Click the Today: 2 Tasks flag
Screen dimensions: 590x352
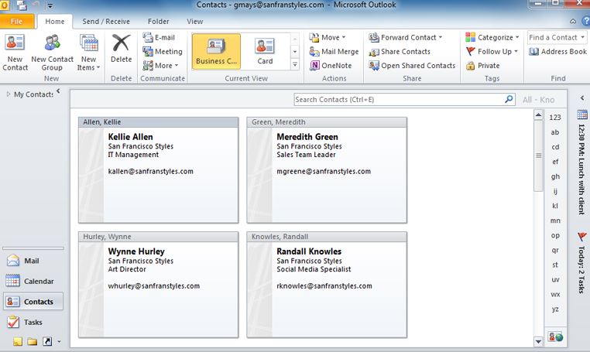coord(581,237)
